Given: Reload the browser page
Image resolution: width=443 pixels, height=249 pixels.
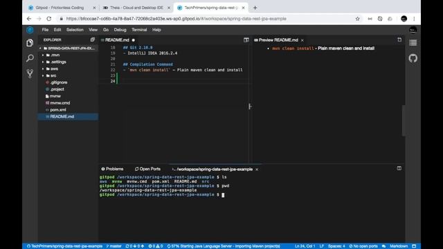Looking at the screenshot, I should coord(49,19).
